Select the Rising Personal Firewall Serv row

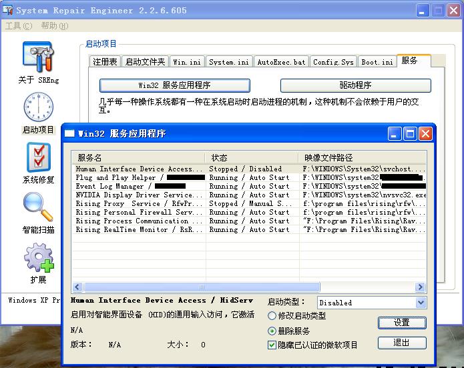tap(248, 212)
